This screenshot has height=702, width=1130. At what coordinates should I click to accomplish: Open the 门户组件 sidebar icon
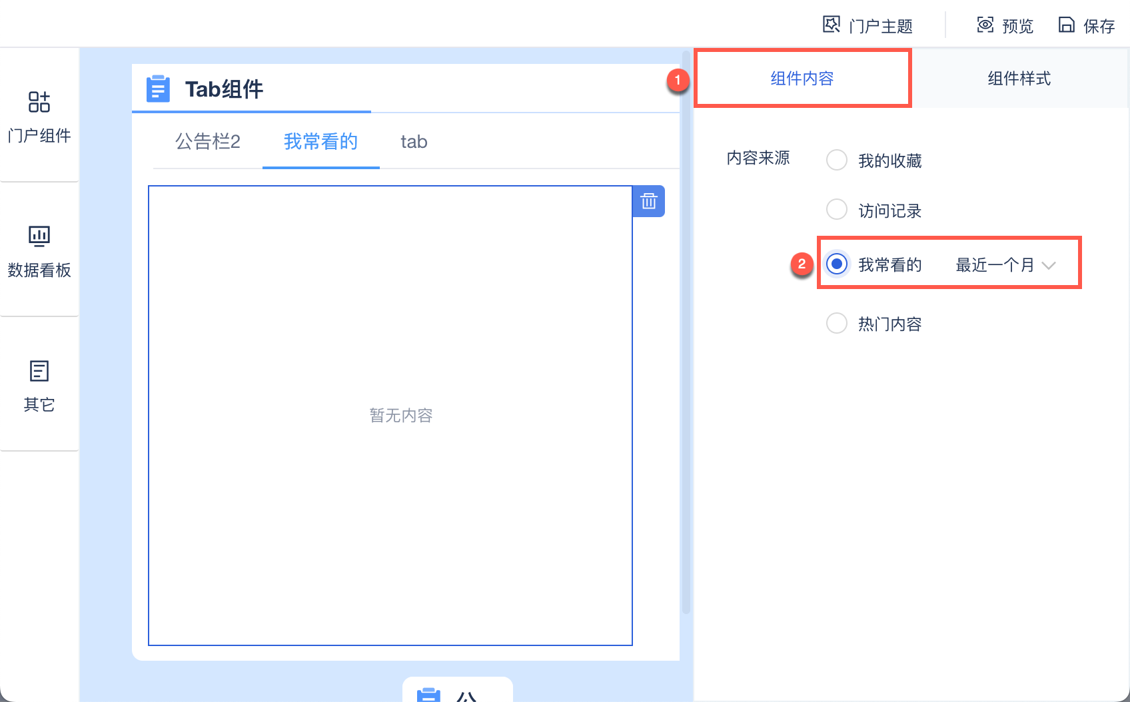point(39,102)
